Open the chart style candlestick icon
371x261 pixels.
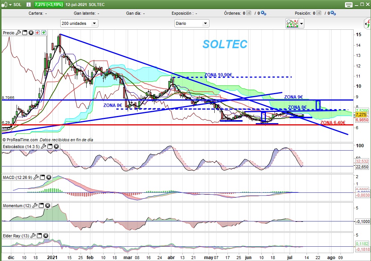click(x=5, y=5)
